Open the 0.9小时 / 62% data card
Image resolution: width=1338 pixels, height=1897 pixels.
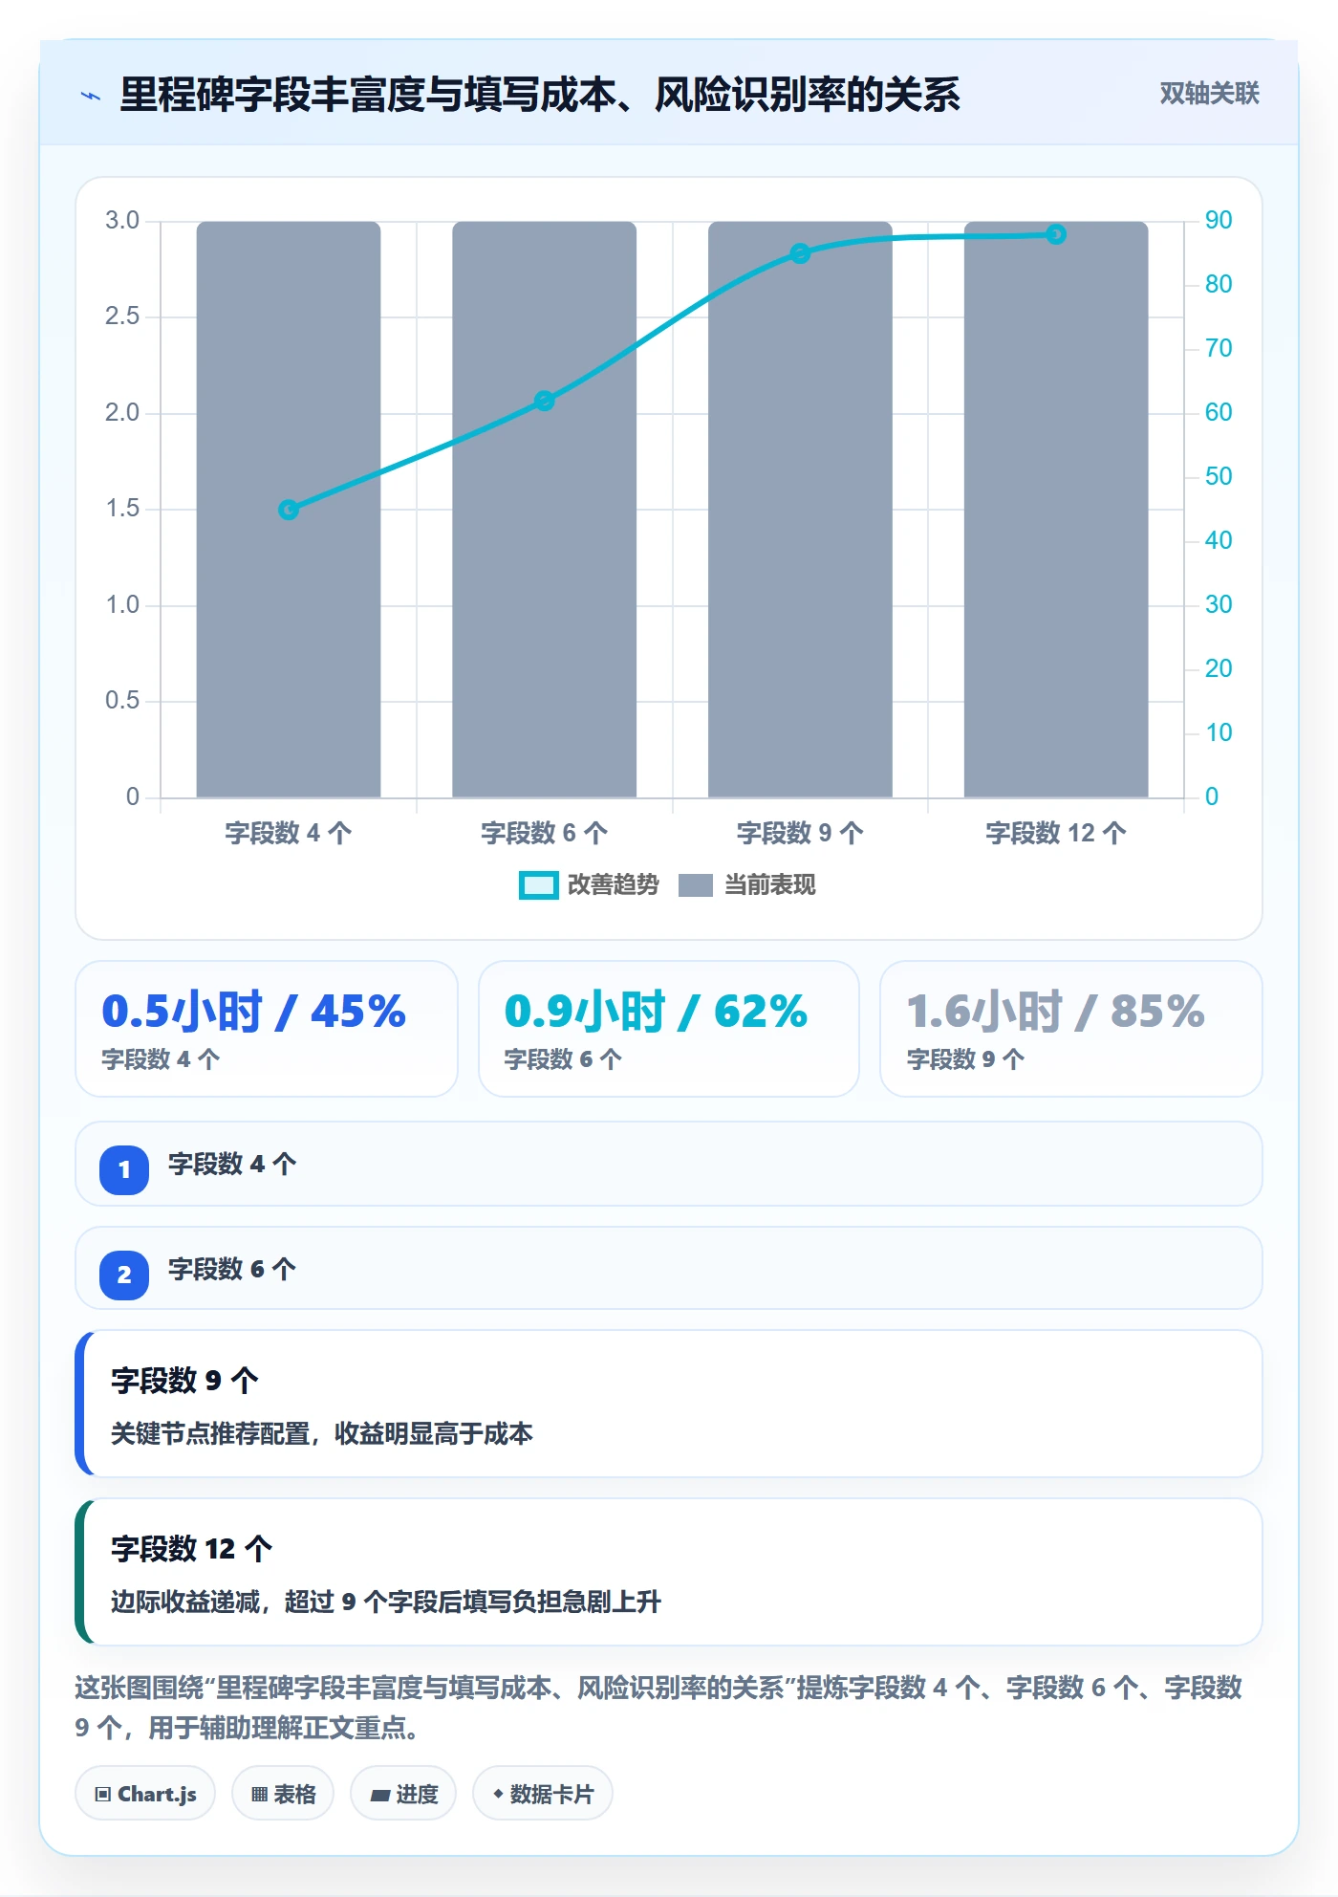point(669,1029)
